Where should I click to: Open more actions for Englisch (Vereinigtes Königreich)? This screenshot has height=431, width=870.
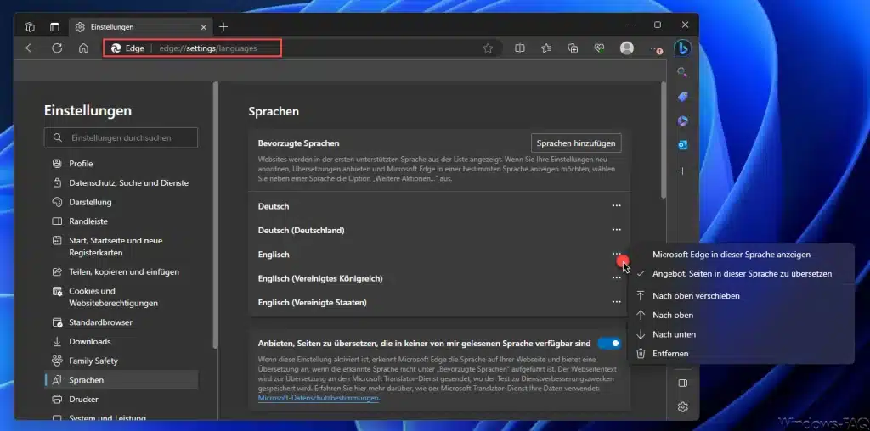617,278
